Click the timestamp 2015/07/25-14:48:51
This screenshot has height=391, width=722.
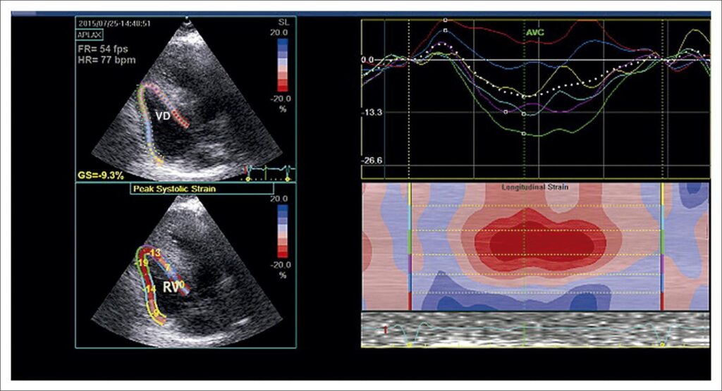114,23
